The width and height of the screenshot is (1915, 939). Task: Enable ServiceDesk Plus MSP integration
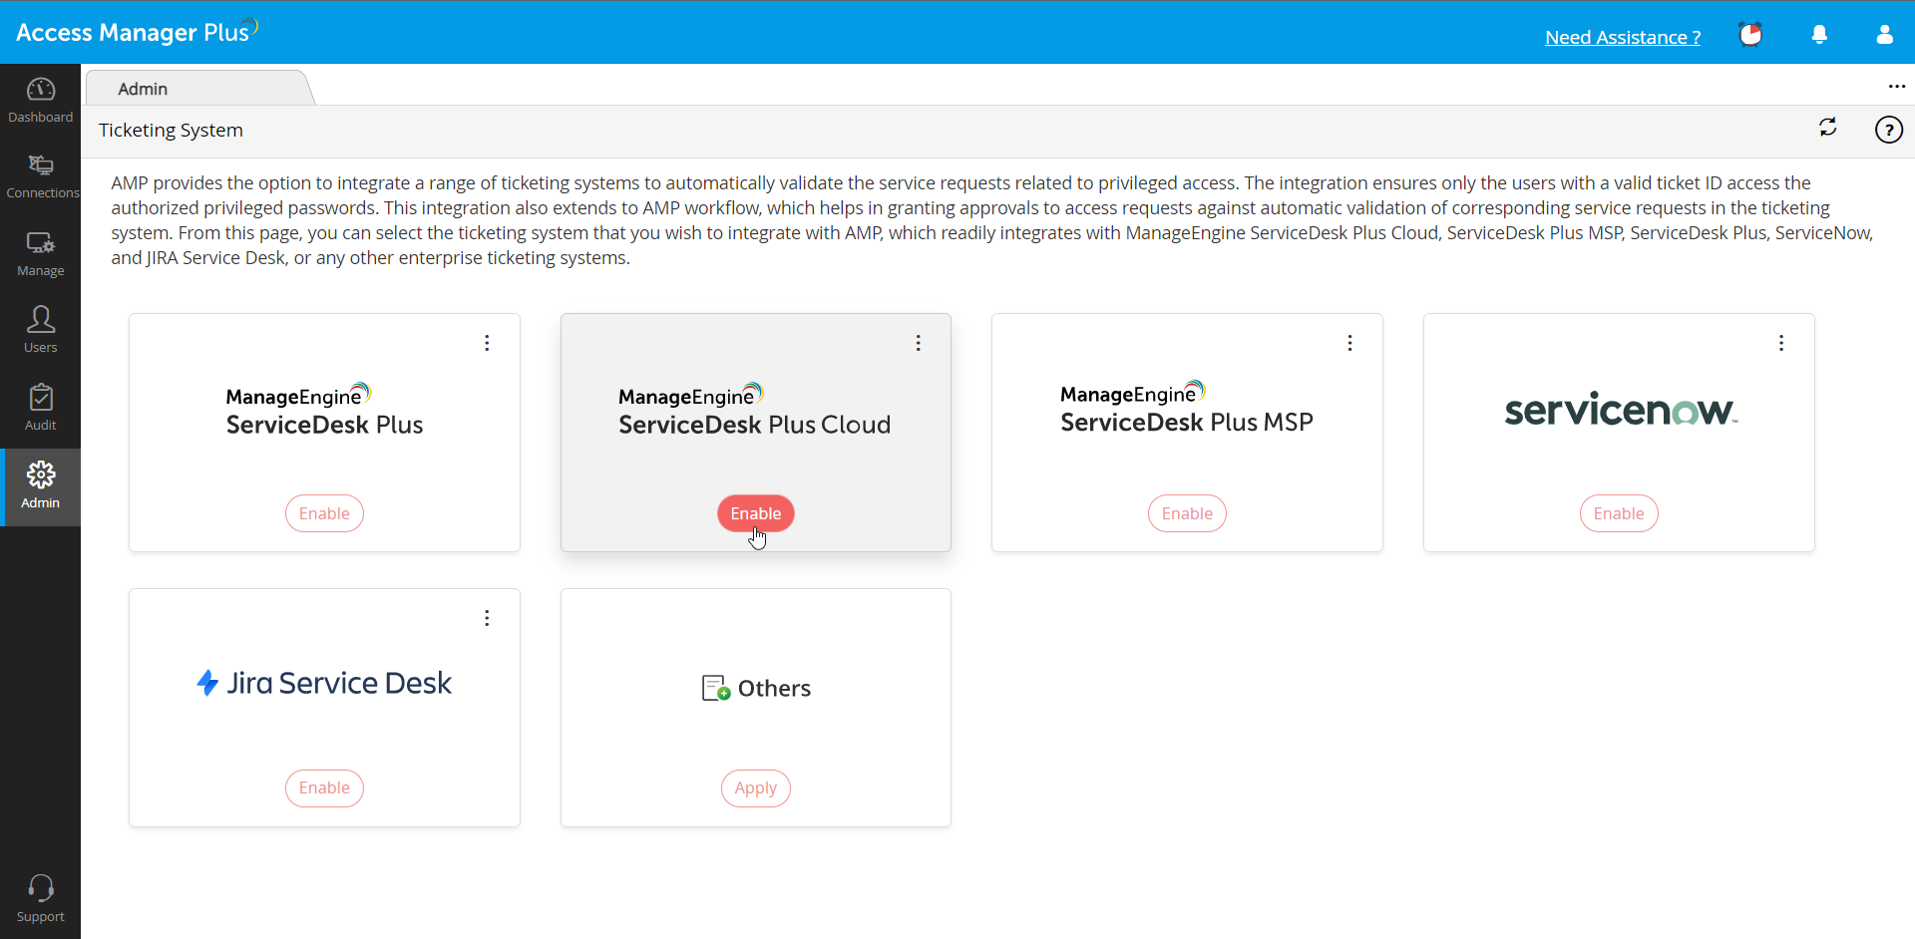[1187, 513]
